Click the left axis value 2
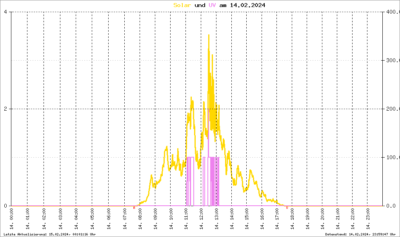 5,109
